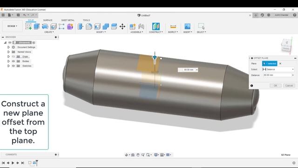Redo the last action
This screenshot has width=298, height=168.
coord(33,15)
